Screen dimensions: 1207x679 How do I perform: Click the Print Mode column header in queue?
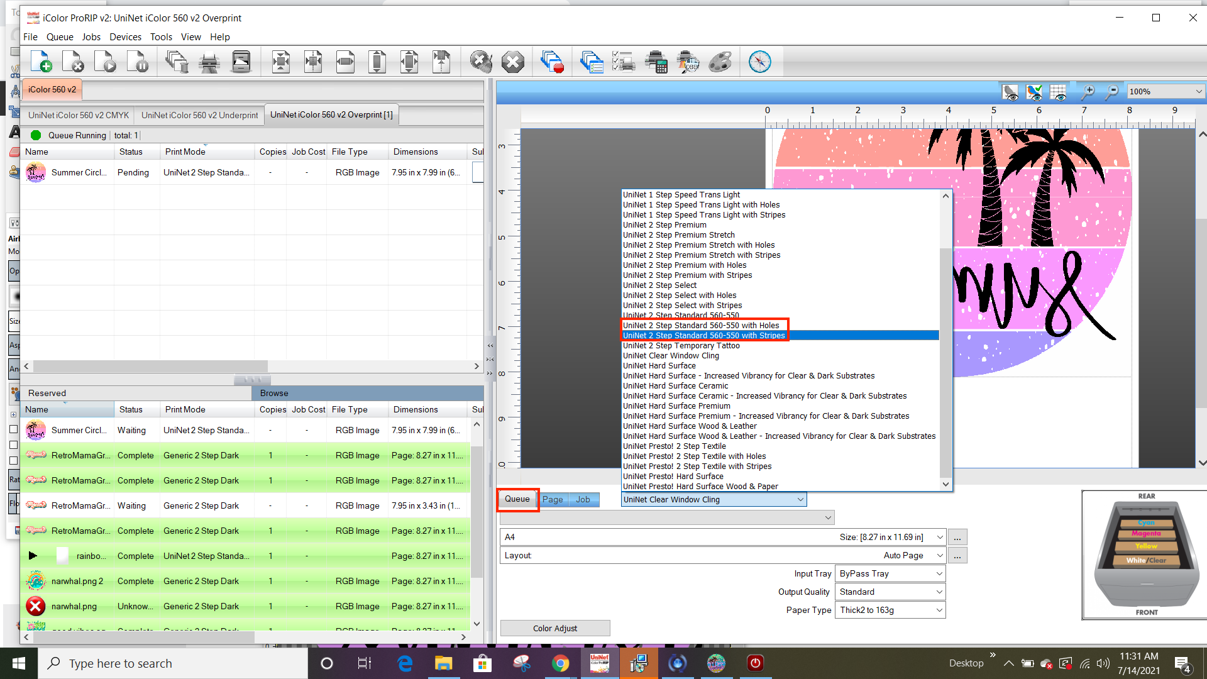coord(206,152)
